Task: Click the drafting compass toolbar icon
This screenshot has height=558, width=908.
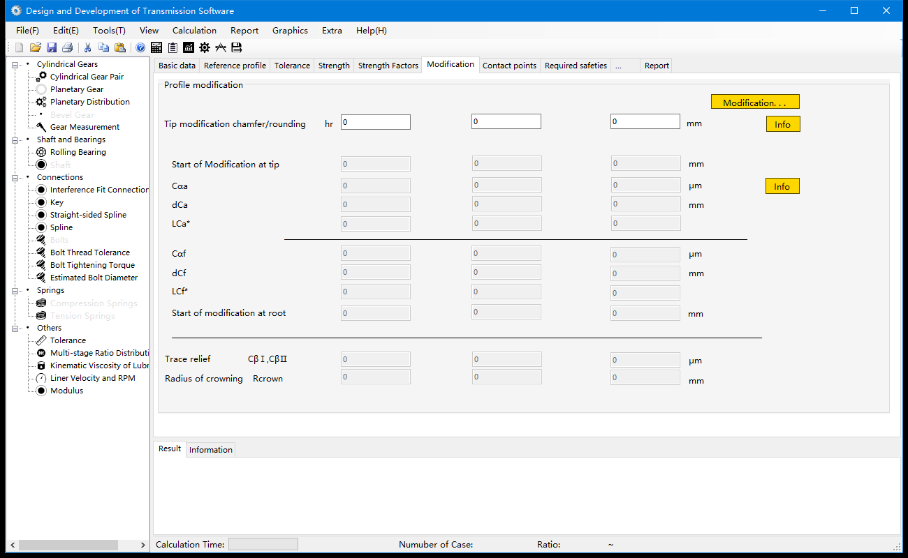Action: (221, 47)
